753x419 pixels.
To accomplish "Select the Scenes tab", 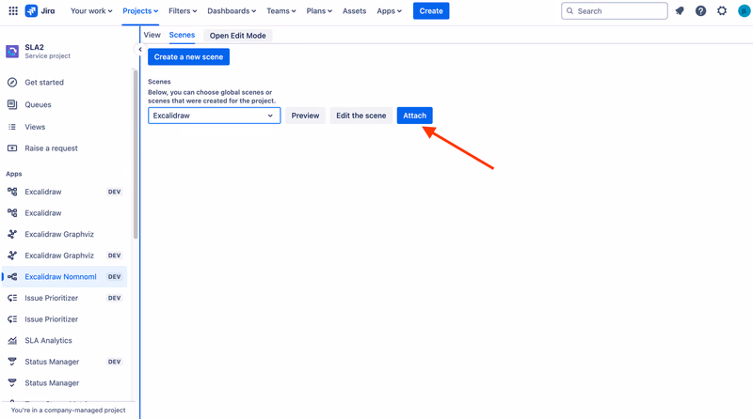I will (182, 35).
